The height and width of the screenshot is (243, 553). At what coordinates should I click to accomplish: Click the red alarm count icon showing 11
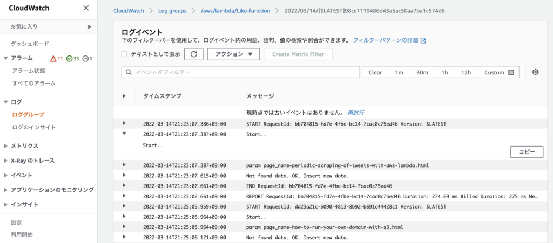coord(56,58)
